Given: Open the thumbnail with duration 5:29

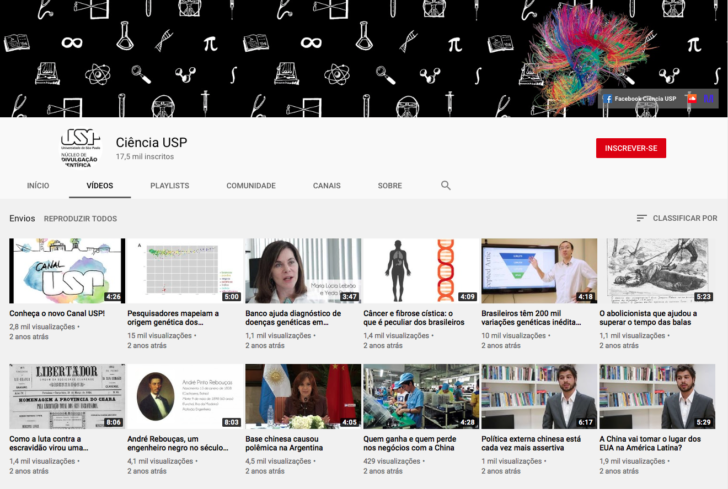Looking at the screenshot, I should [x=657, y=396].
